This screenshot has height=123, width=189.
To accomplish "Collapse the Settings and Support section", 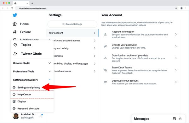I will pos(32,80).
